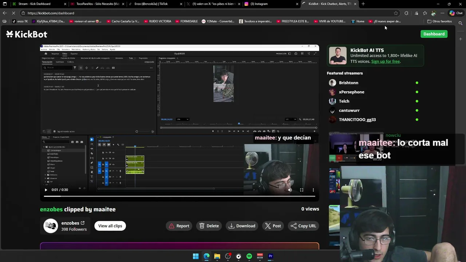Click the external link icon next to enzobes
The width and height of the screenshot is (466, 262).
click(x=83, y=223)
